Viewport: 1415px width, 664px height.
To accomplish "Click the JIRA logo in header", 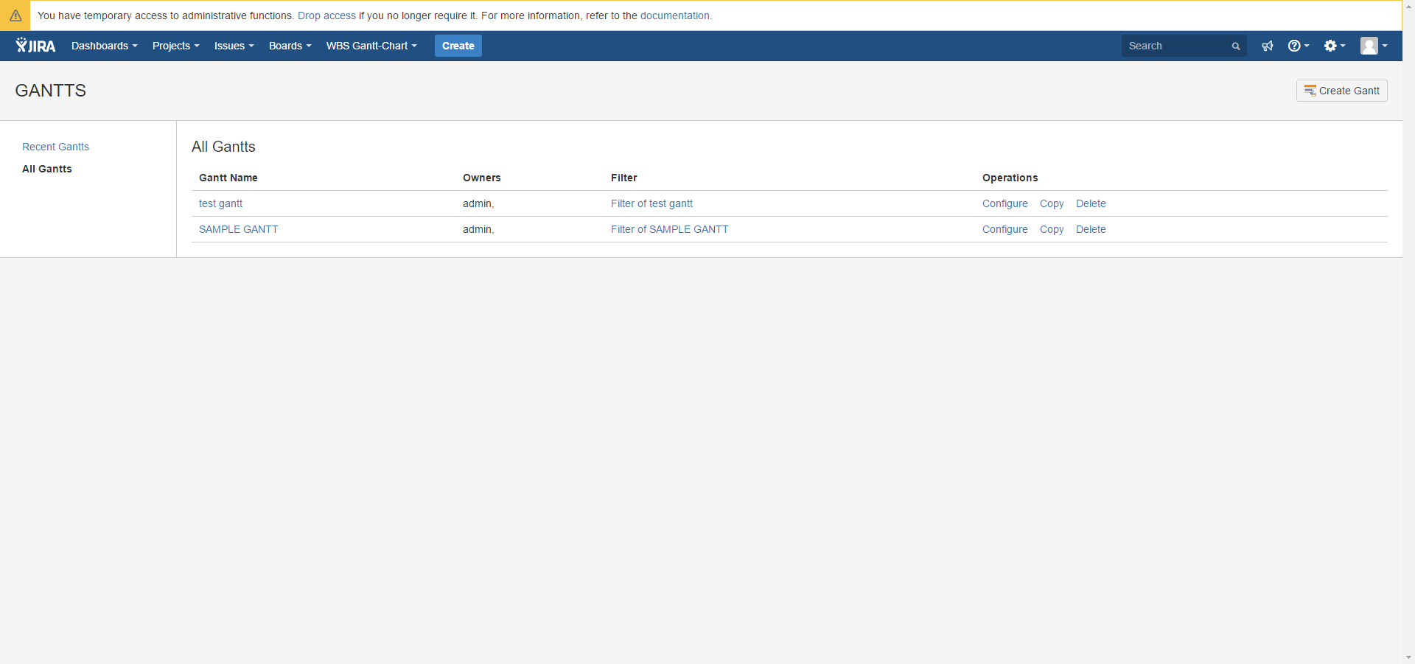I will coord(35,46).
